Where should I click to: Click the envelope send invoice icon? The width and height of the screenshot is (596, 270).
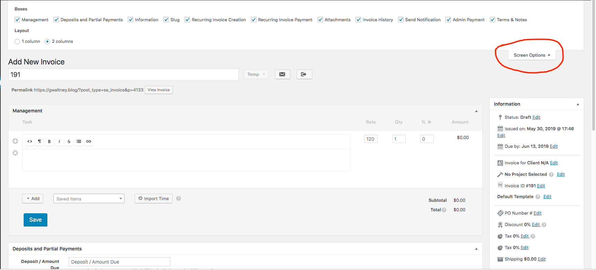pyautogui.click(x=282, y=74)
